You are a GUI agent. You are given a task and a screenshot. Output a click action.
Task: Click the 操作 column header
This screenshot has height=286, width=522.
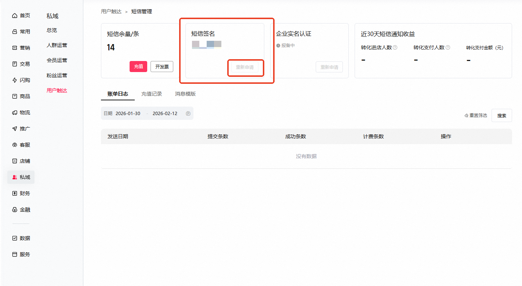(446, 136)
